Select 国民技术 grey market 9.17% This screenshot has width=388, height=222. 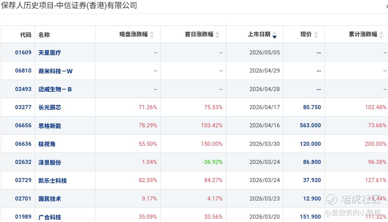coord(149,199)
